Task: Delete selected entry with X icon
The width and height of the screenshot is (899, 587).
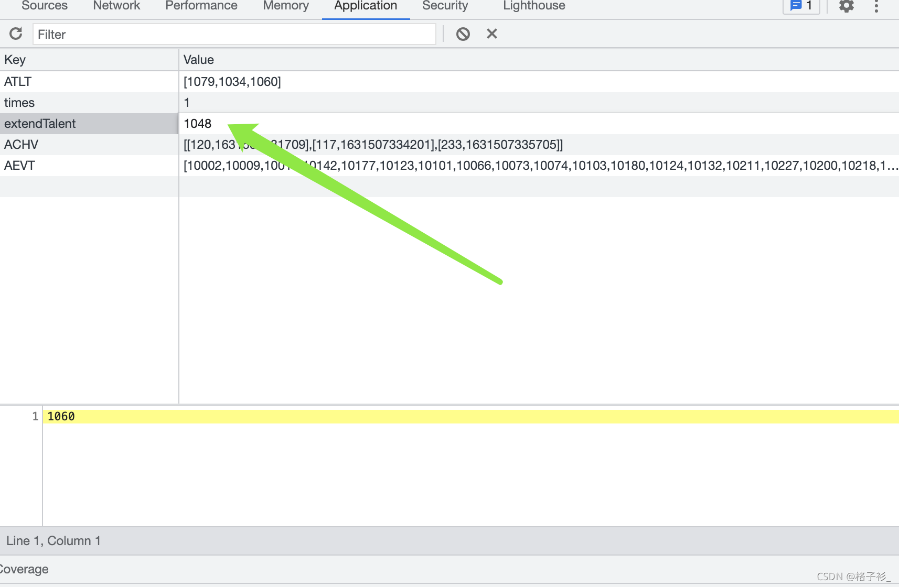Action: 492,34
